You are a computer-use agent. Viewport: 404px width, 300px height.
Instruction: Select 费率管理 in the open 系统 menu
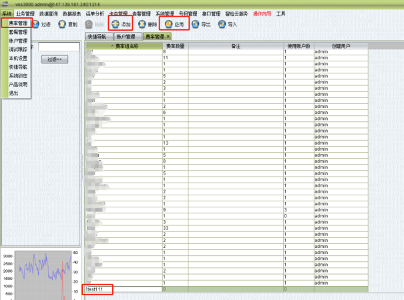click(18, 23)
